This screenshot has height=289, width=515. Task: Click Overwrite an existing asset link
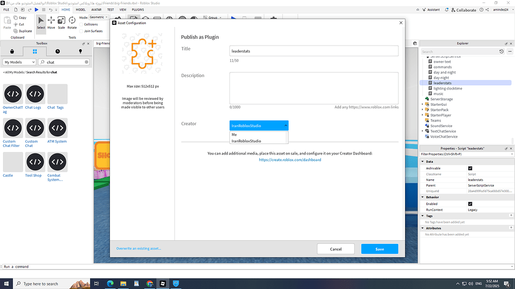pos(139,248)
